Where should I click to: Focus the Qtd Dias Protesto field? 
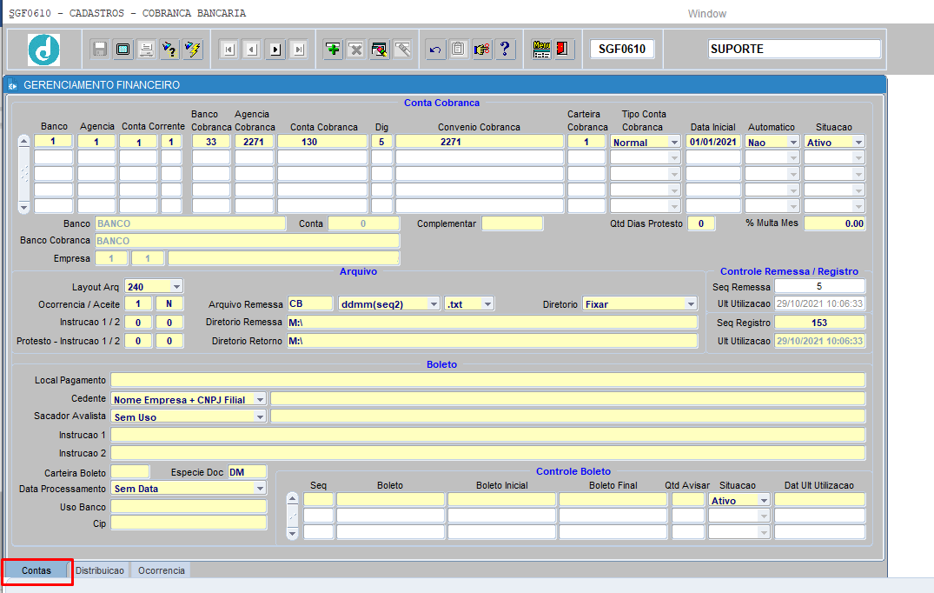(x=701, y=223)
